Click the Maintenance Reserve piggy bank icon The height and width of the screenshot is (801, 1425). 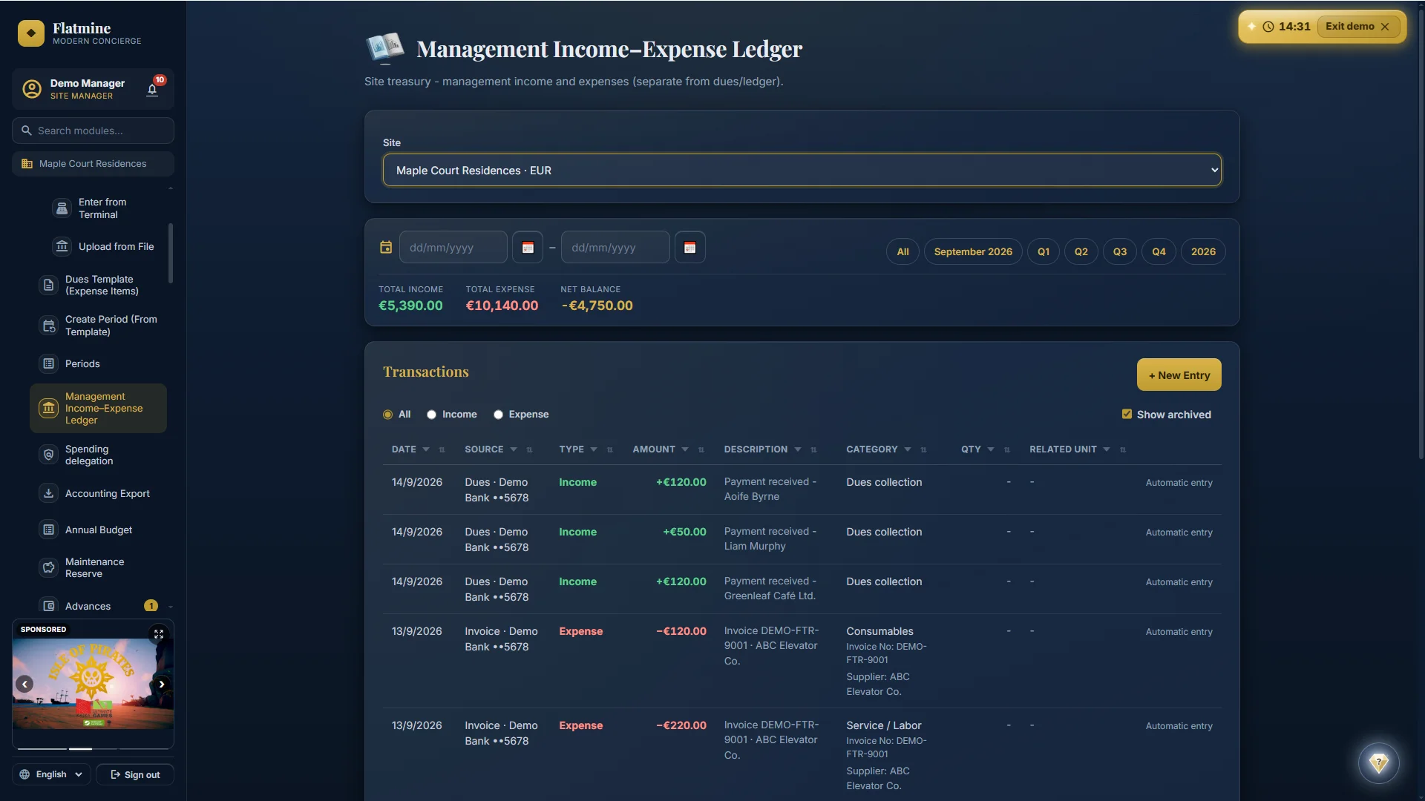[48, 567]
